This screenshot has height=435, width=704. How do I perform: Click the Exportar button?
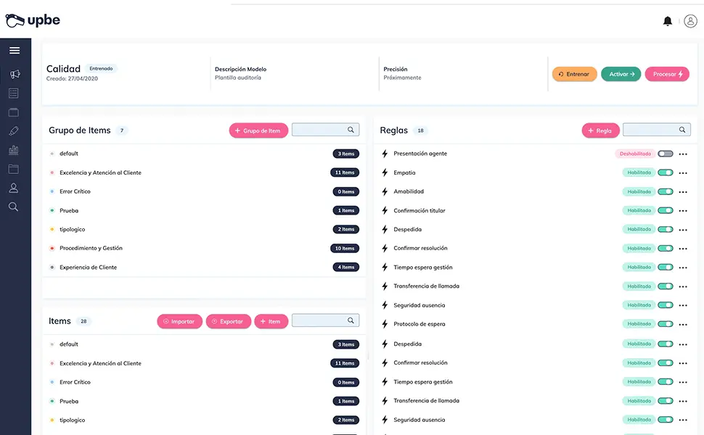pyautogui.click(x=229, y=321)
